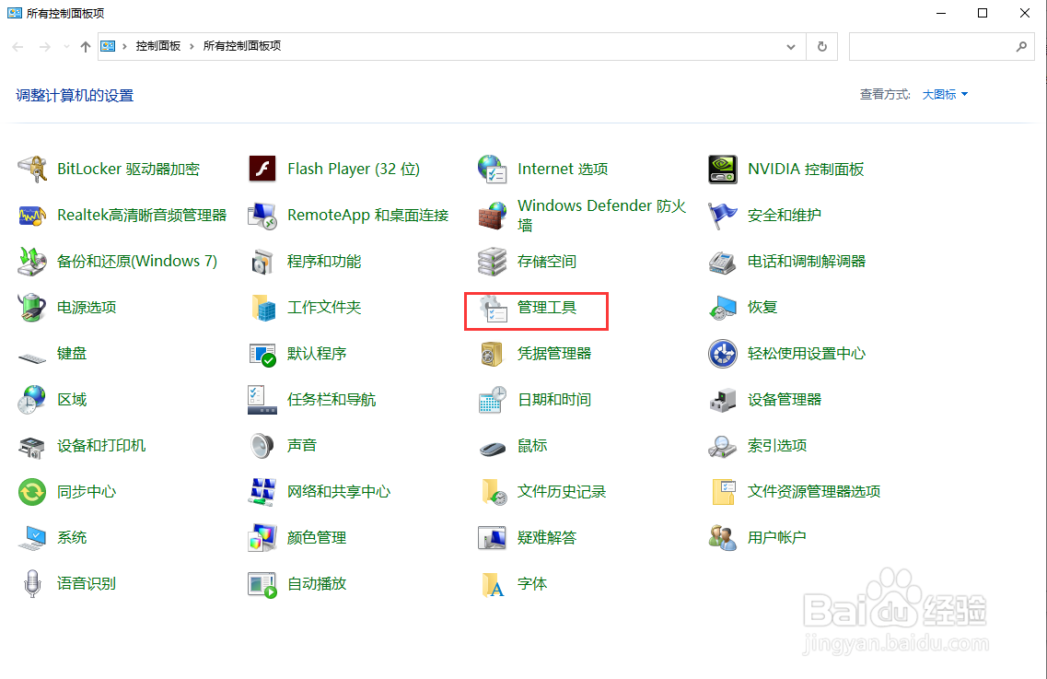Open 任务栏和导航 icon

[x=262, y=400]
